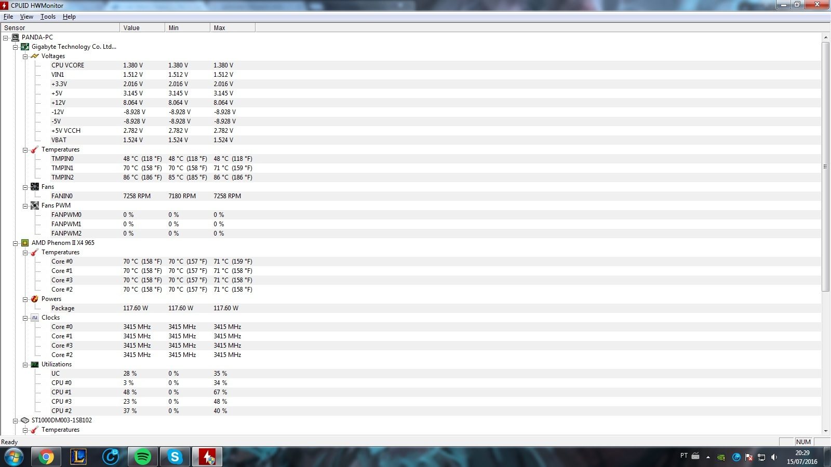The image size is (831, 467).
Task: Select the CPU #1 utilization row
Action: pos(410,392)
